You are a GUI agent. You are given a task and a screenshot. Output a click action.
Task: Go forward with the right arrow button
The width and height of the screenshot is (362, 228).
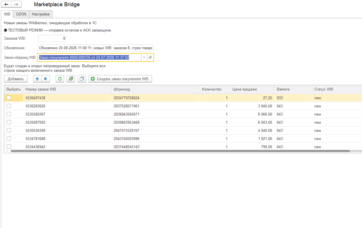(16, 4)
